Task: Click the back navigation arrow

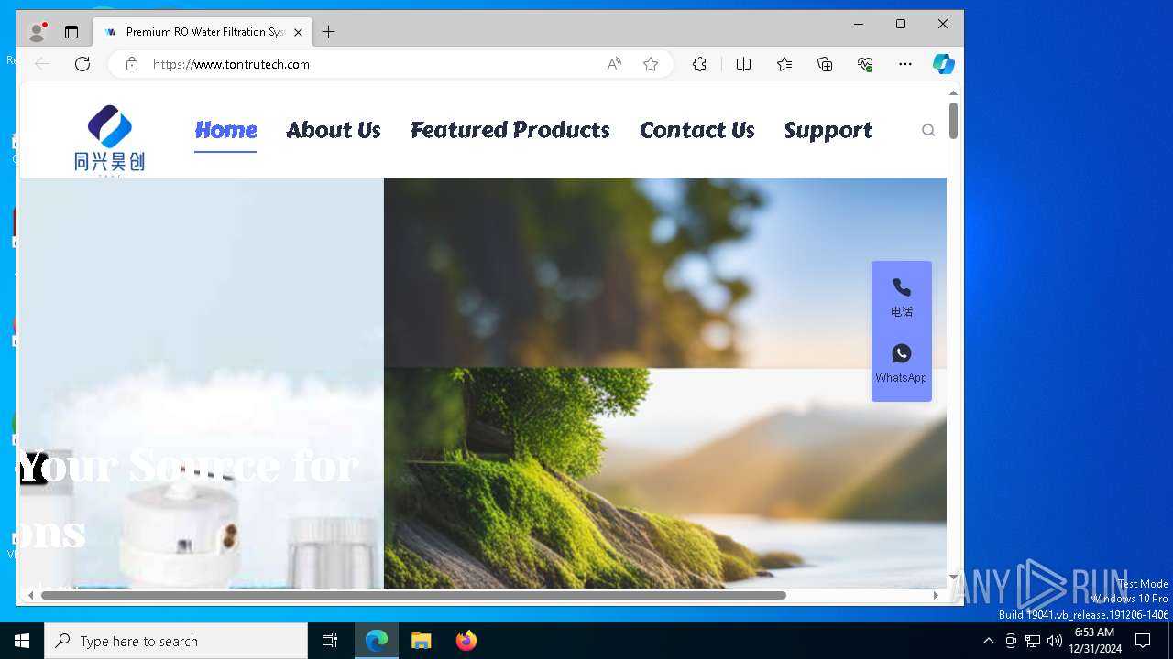Action: tap(42, 64)
